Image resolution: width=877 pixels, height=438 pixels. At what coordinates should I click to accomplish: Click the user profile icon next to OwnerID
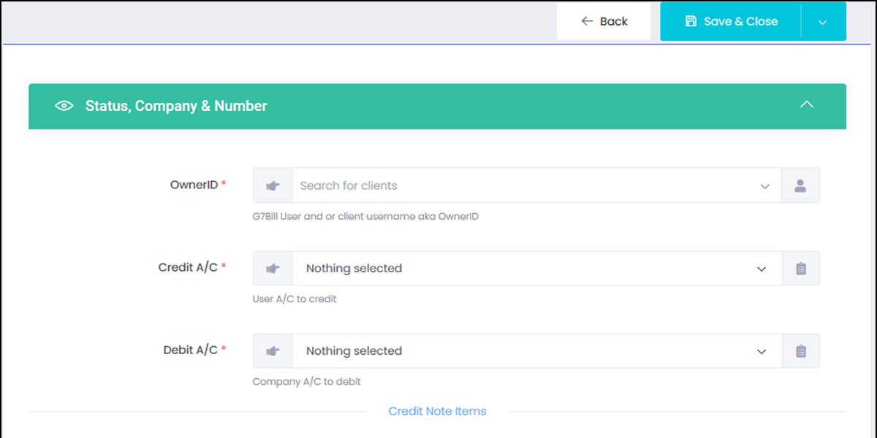800,185
